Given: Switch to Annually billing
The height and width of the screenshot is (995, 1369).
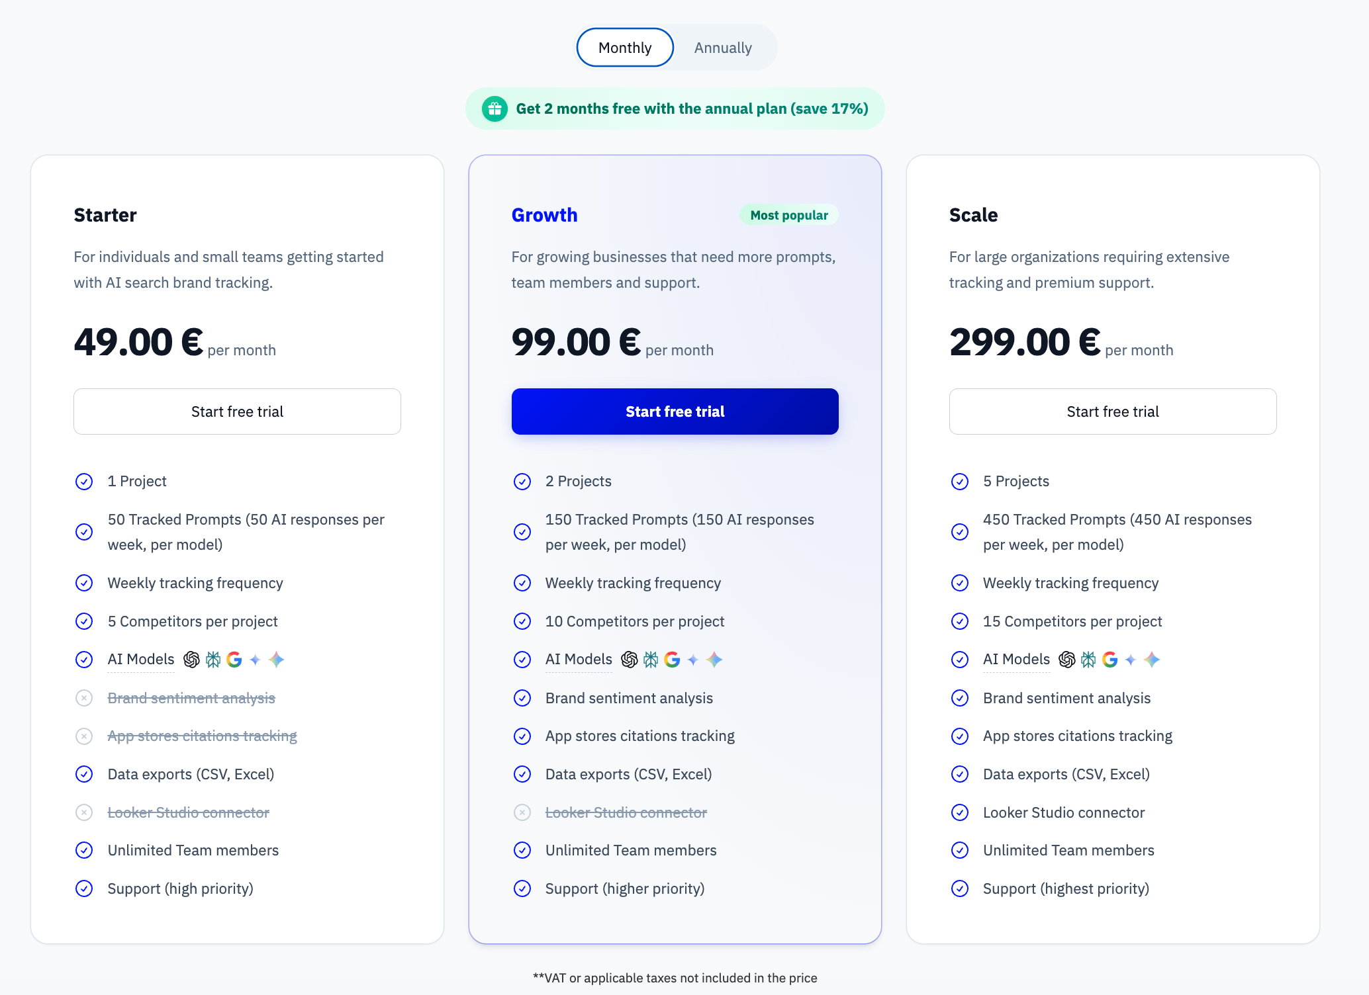Looking at the screenshot, I should tap(723, 48).
